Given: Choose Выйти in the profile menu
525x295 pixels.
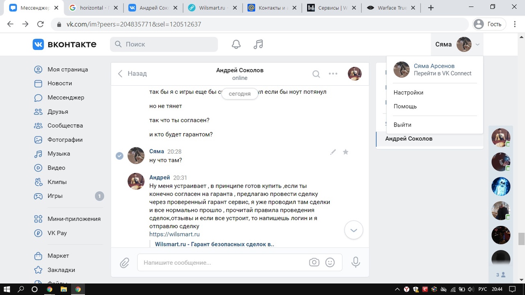Looking at the screenshot, I should pyautogui.click(x=402, y=125).
